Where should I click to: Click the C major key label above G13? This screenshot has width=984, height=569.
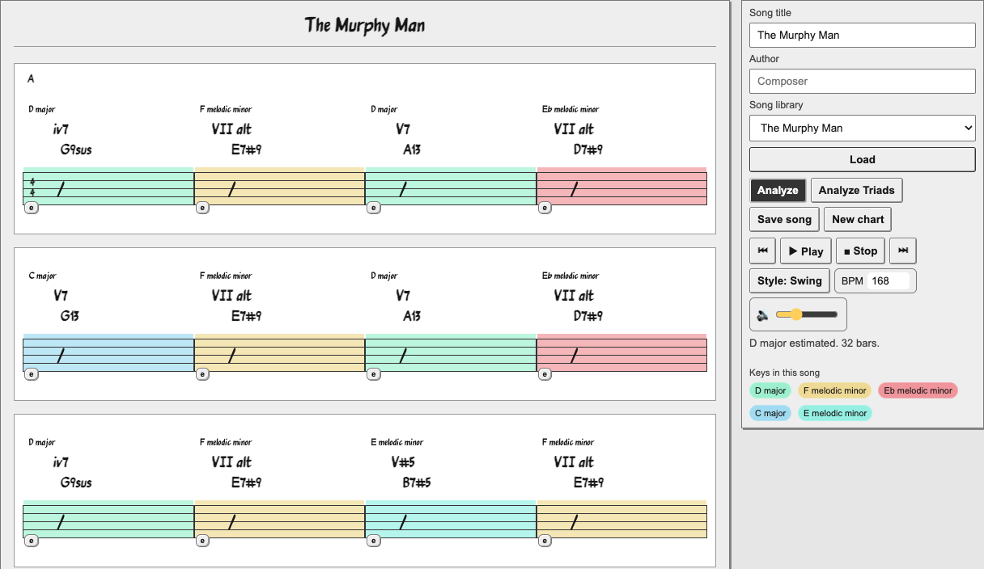[43, 276]
